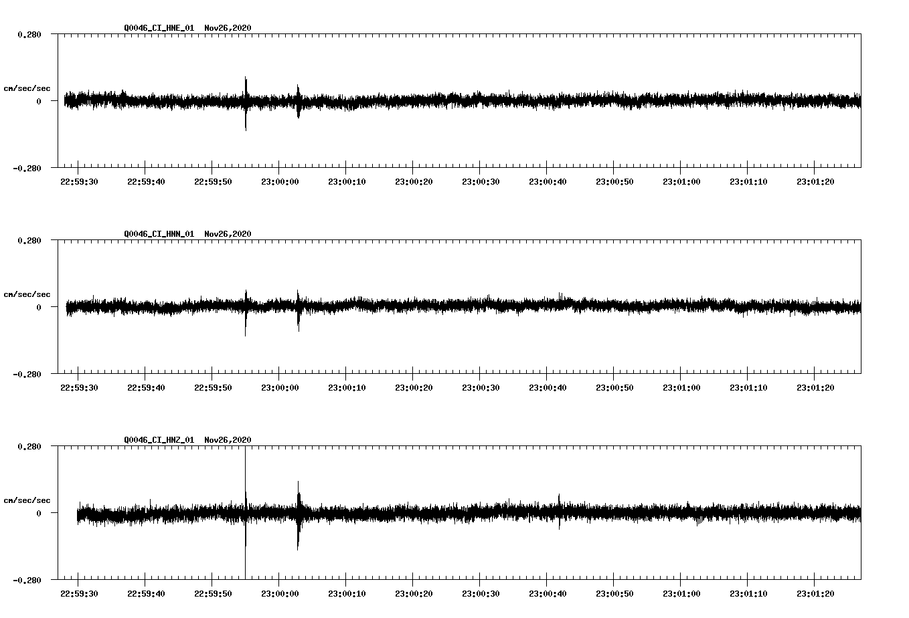909x618 pixels.
Task: Click the -0.280 amplitude label on bottom plot
Action: pyautogui.click(x=27, y=579)
